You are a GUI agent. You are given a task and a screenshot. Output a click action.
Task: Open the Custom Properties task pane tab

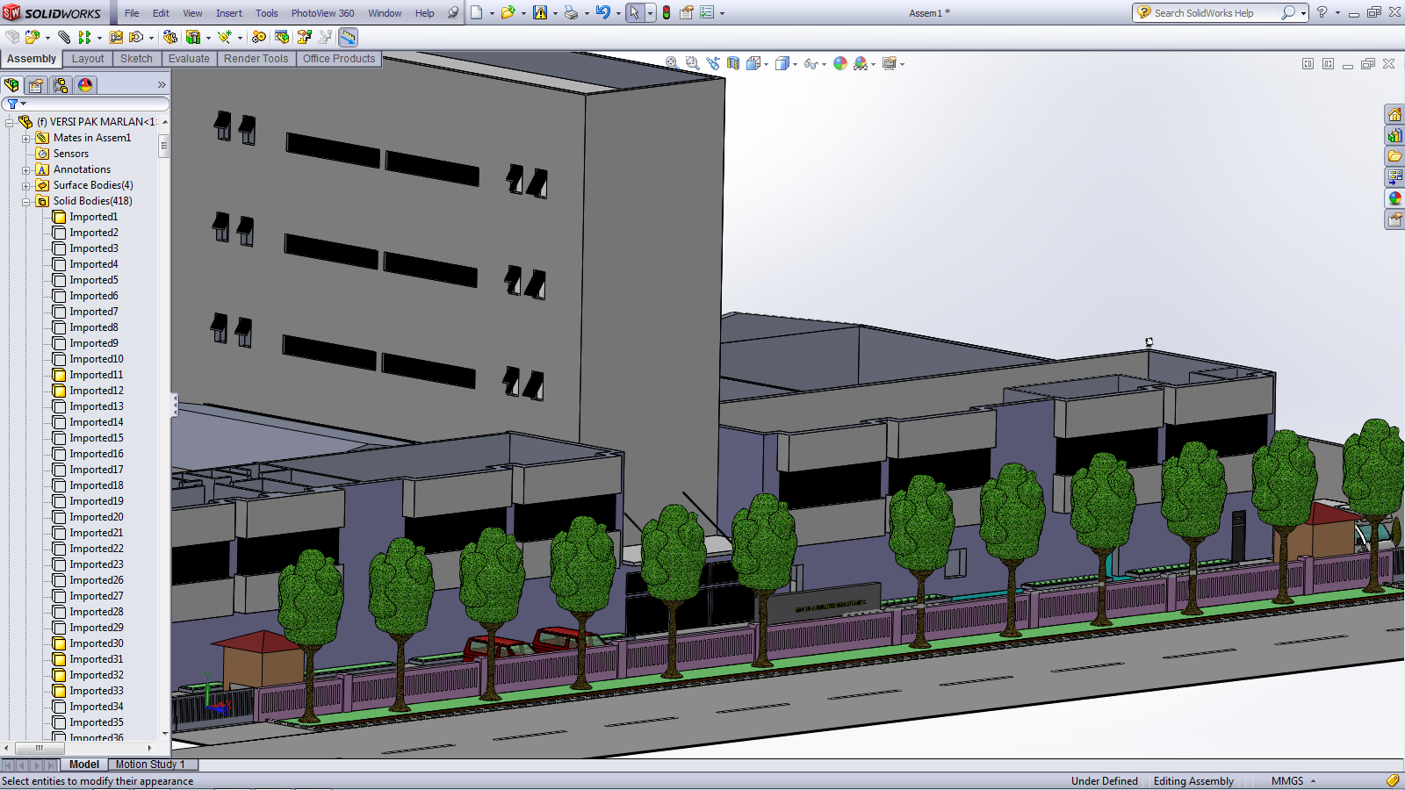click(1394, 219)
